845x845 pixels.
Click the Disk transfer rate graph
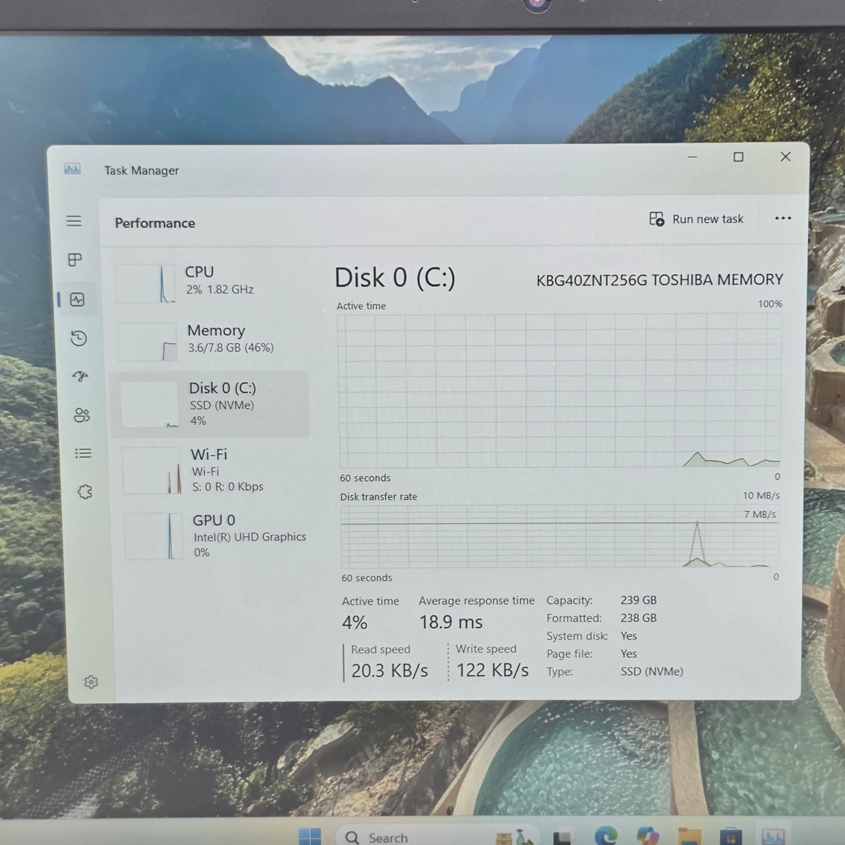click(x=559, y=537)
